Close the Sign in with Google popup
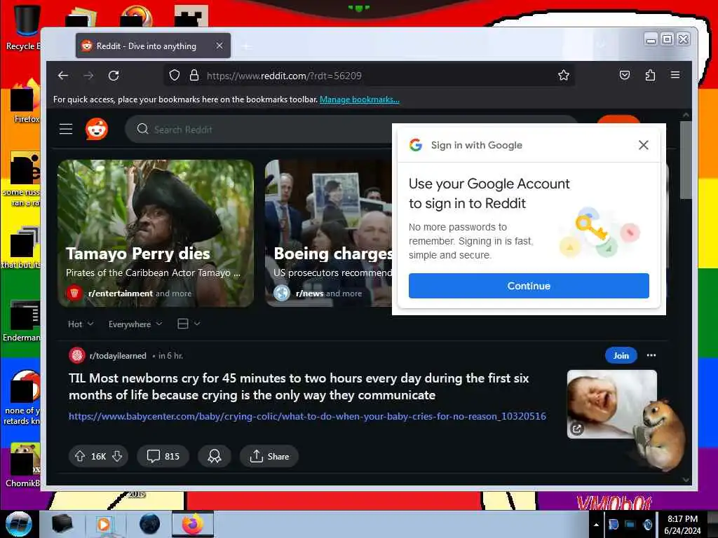 (x=644, y=145)
